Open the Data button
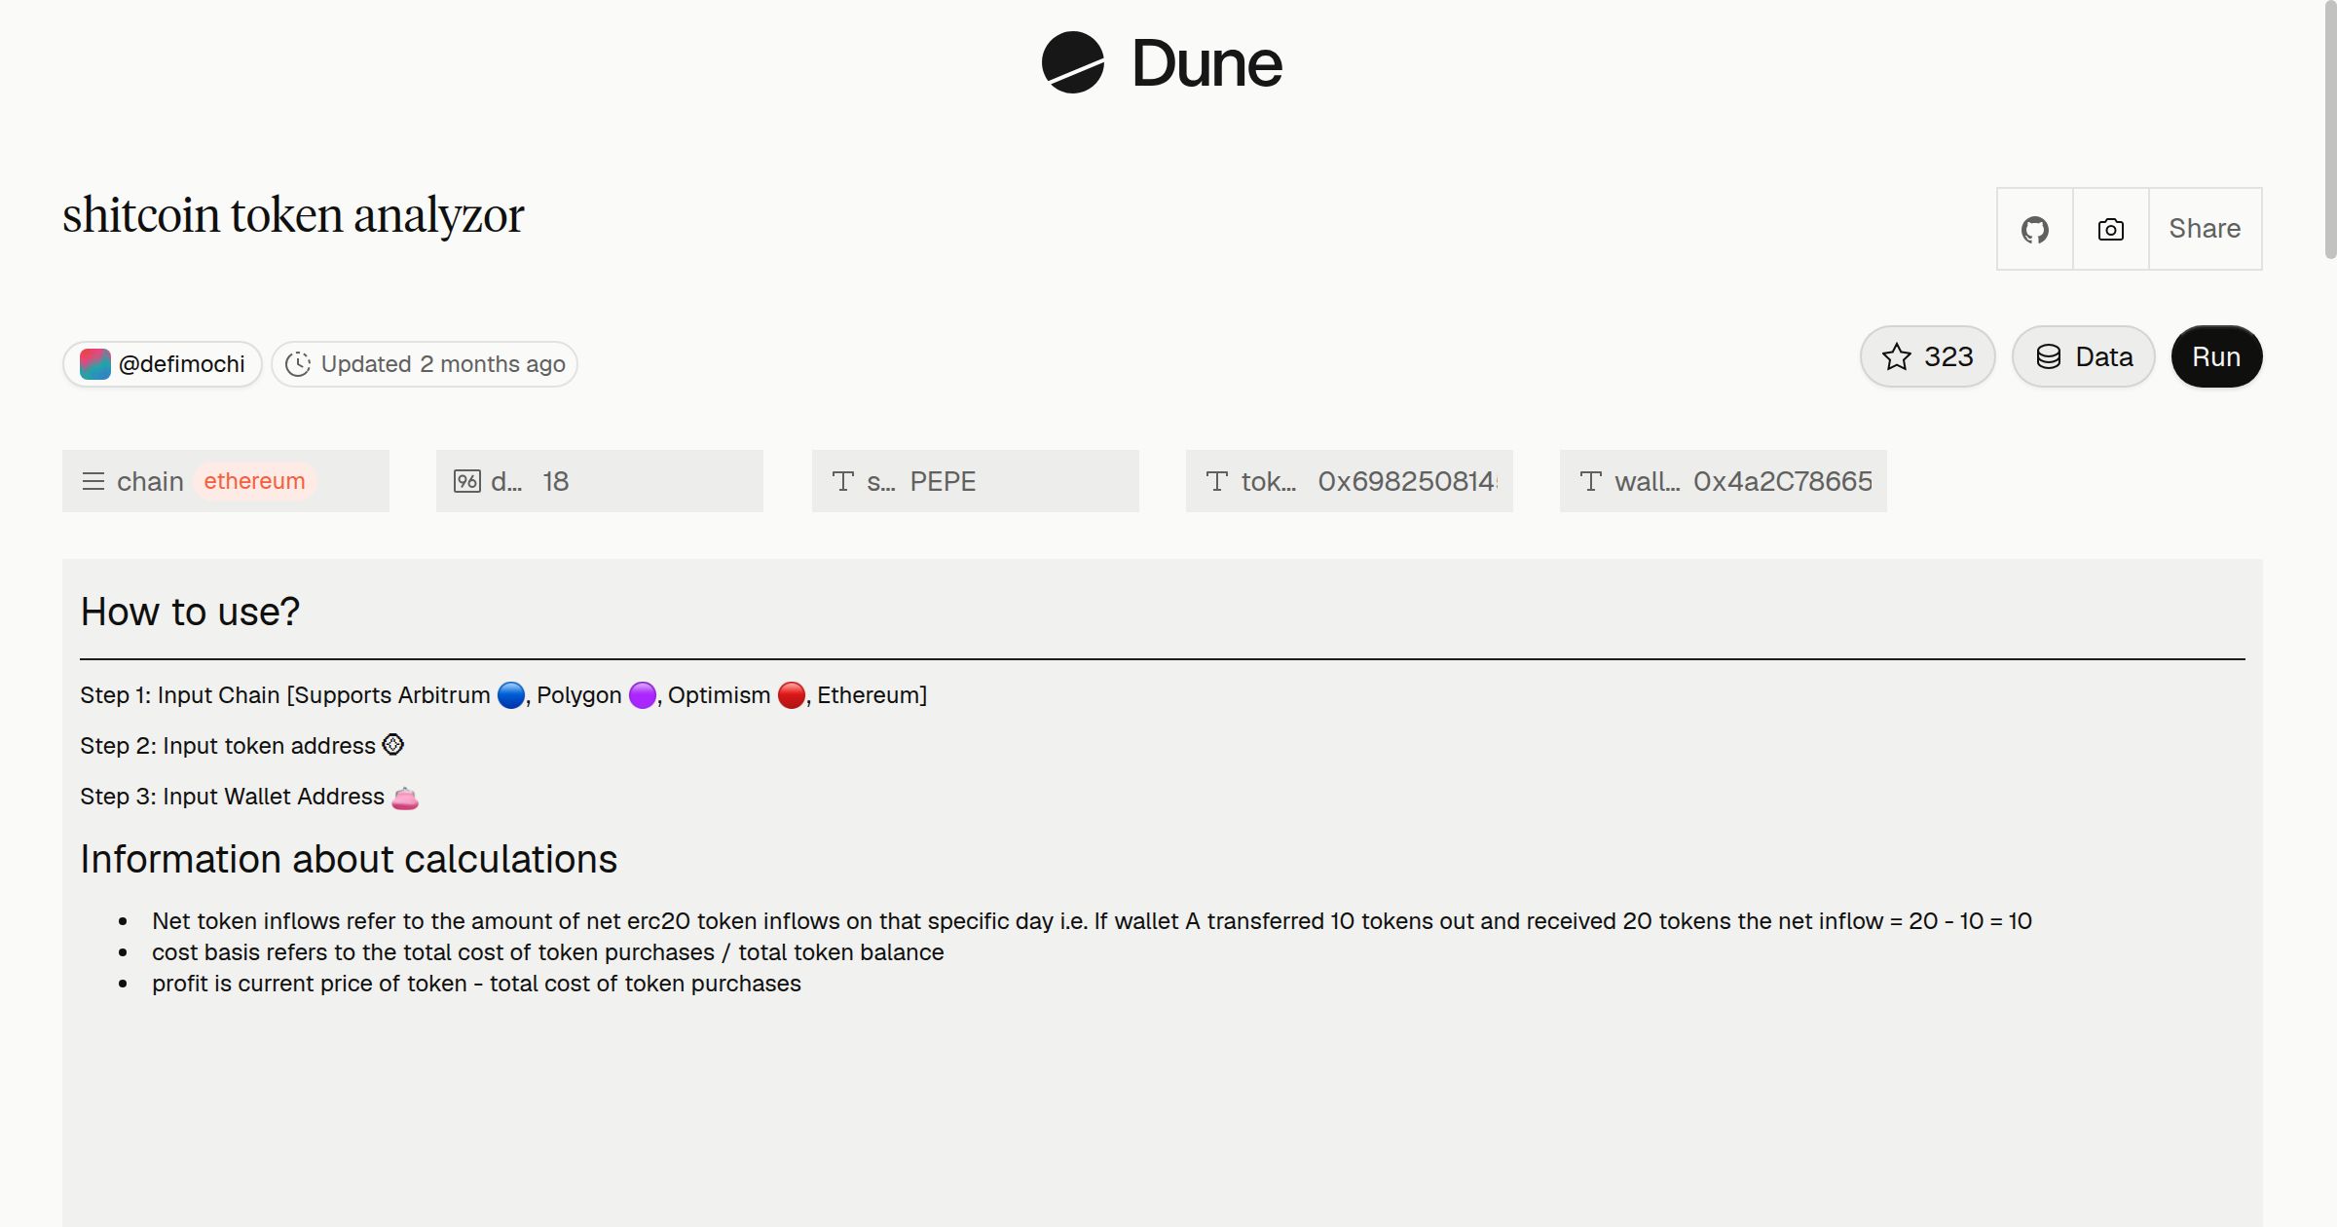The image size is (2337, 1227). (2083, 356)
